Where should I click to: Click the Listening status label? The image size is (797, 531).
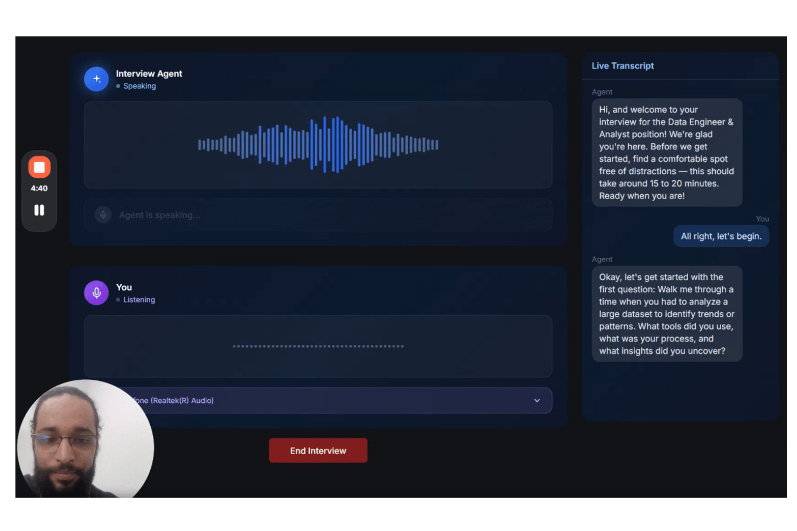pos(139,300)
